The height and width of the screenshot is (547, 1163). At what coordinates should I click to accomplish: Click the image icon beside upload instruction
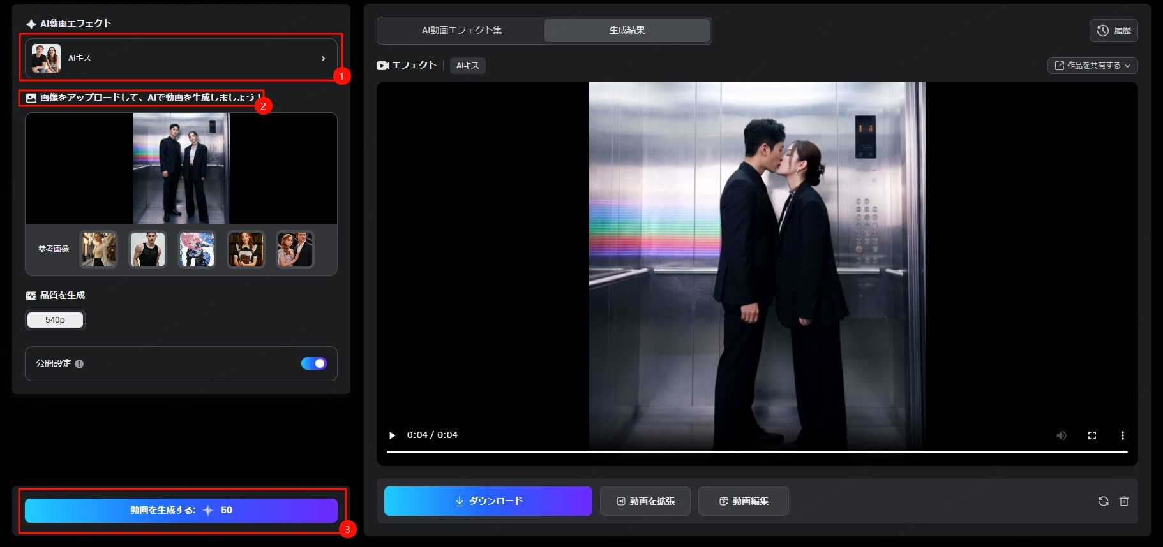click(31, 98)
